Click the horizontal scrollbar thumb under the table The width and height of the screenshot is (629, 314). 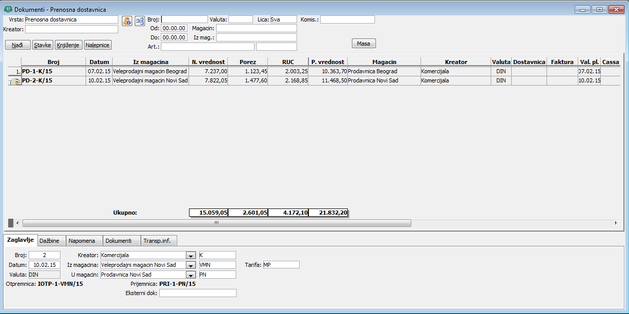click(x=217, y=223)
